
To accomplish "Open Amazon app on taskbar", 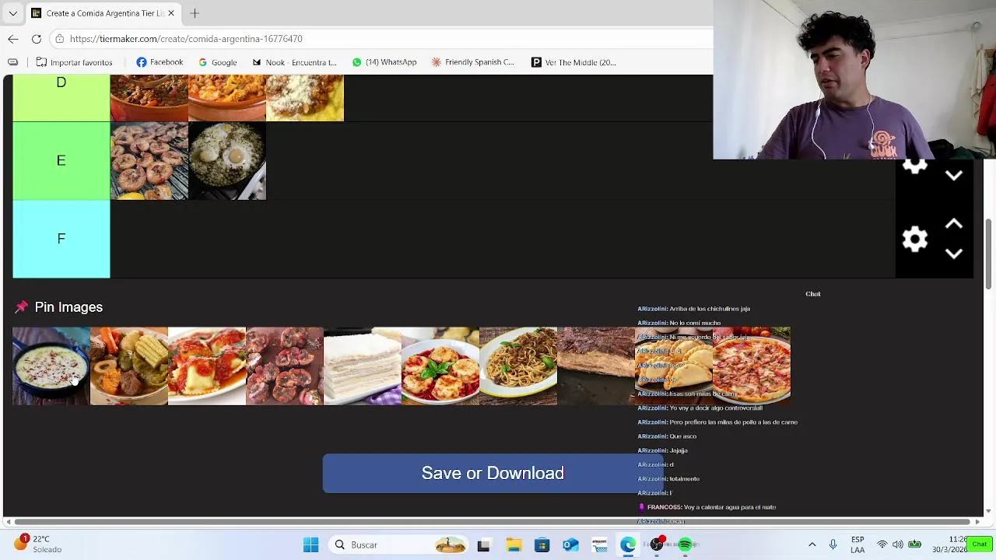I will tap(599, 545).
